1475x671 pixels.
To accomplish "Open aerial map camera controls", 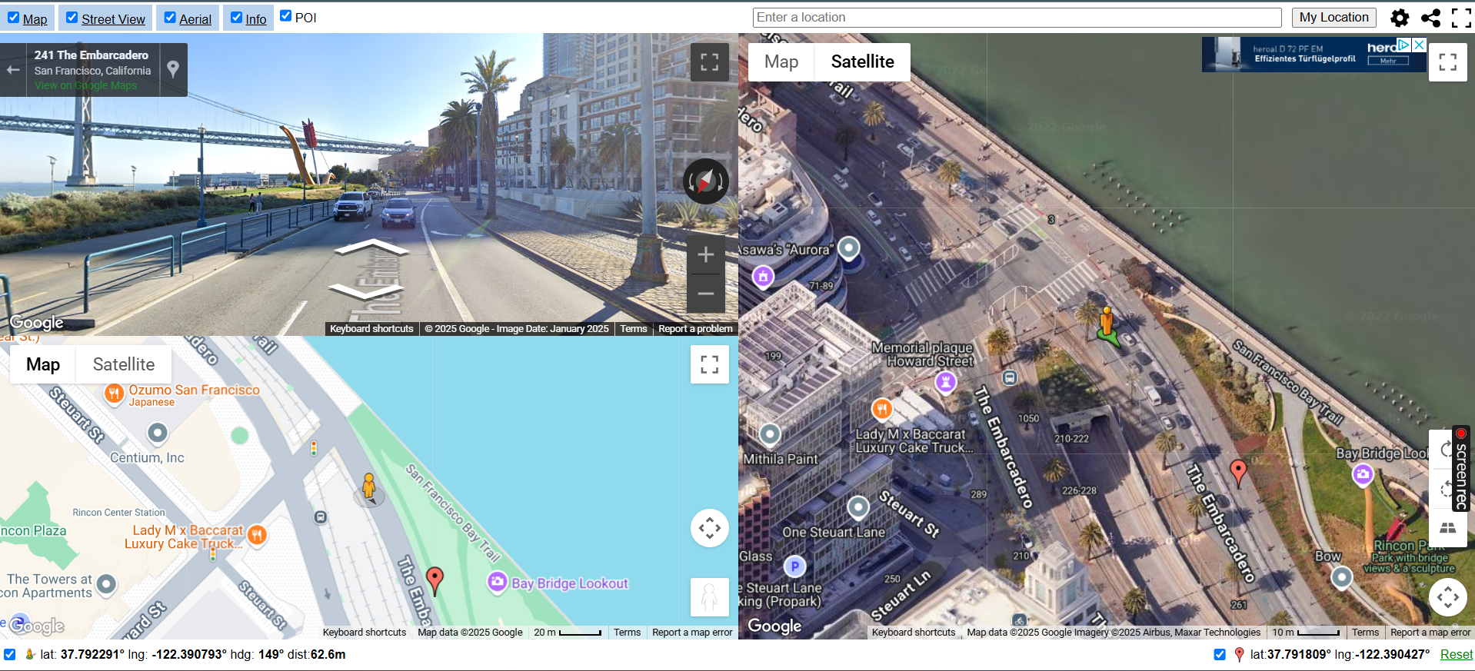I will (1448, 597).
